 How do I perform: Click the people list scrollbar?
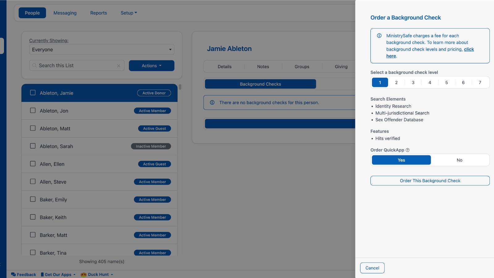180,87
